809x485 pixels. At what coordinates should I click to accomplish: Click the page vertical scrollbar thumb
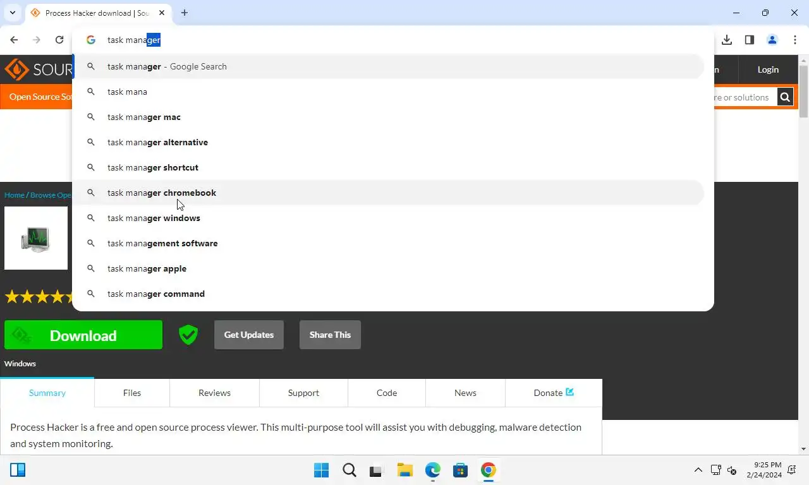[x=803, y=92]
